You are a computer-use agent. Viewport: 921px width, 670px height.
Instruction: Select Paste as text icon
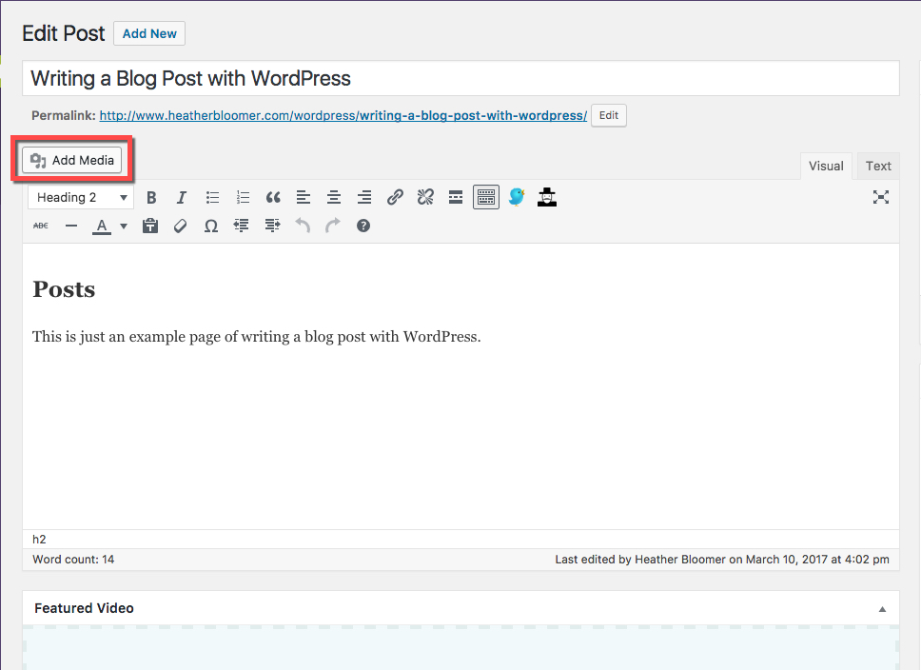150,226
